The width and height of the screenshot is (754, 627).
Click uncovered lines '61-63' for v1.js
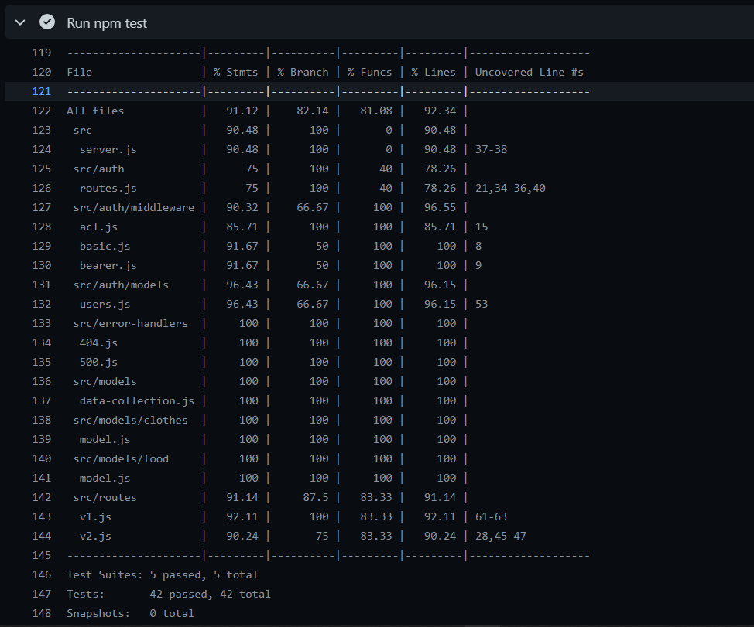[491, 516]
